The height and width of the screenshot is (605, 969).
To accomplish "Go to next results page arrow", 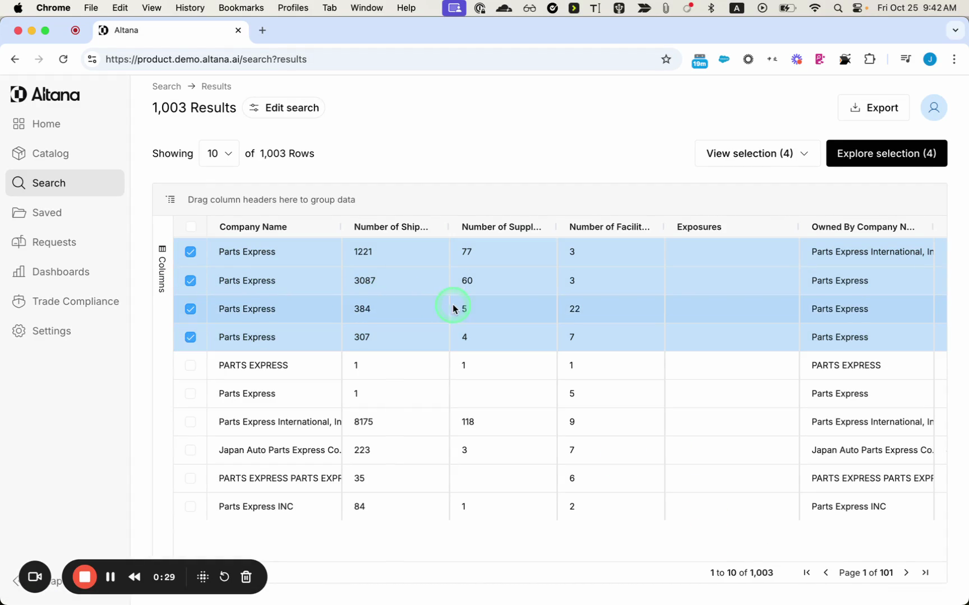I will tap(906, 573).
